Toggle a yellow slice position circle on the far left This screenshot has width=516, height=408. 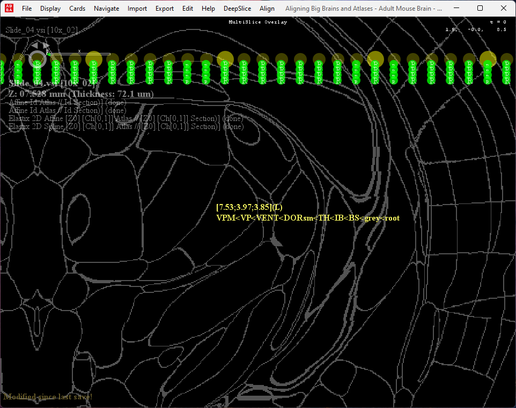pyautogui.click(x=2, y=56)
